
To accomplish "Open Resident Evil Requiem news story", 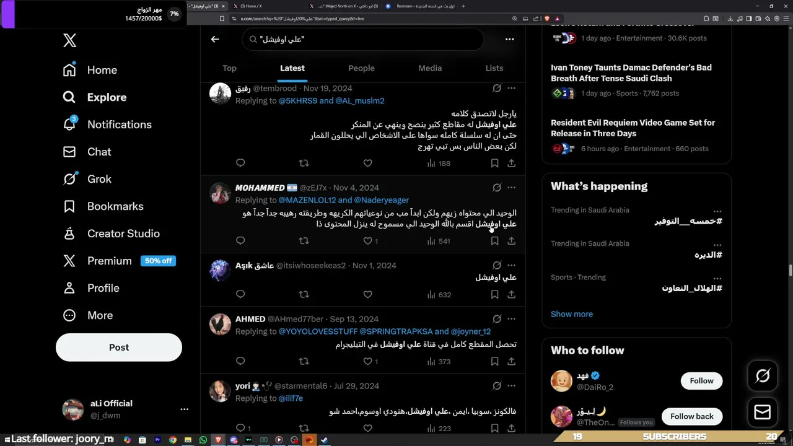I will [x=633, y=128].
